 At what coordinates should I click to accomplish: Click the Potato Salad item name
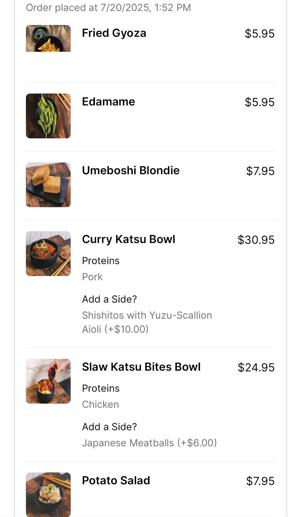[116, 481]
